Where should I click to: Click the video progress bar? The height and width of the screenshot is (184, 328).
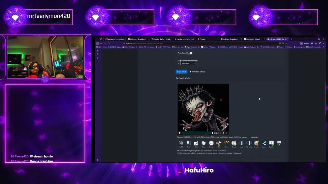pyautogui.click(x=197, y=133)
